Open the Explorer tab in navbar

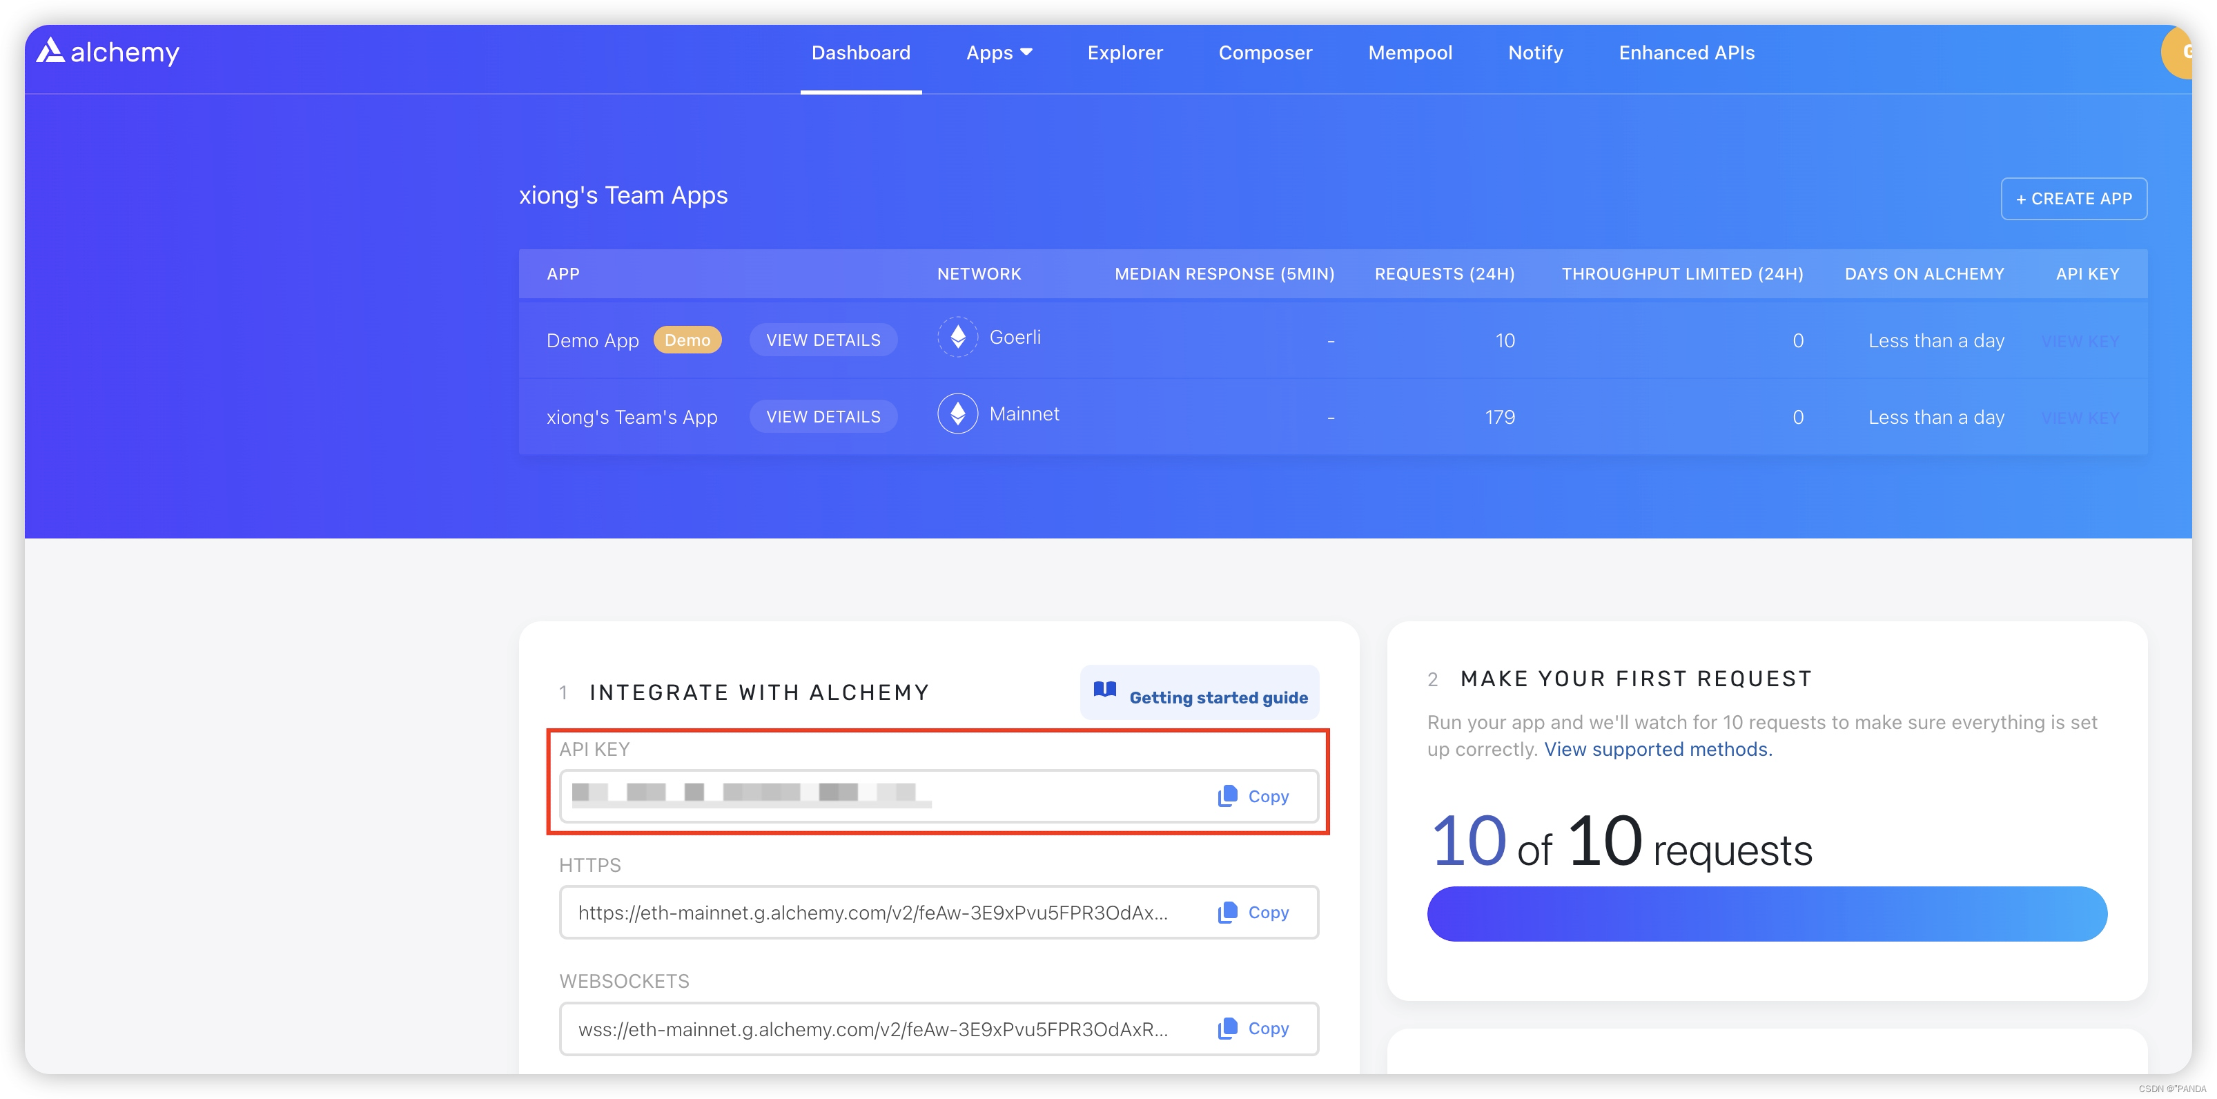pos(1124,52)
